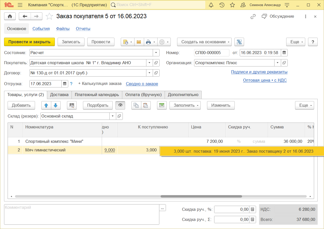This screenshot has height=229, width=324.
Task: Open calculator for Скидка руч., % field
Action: [252, 210]
